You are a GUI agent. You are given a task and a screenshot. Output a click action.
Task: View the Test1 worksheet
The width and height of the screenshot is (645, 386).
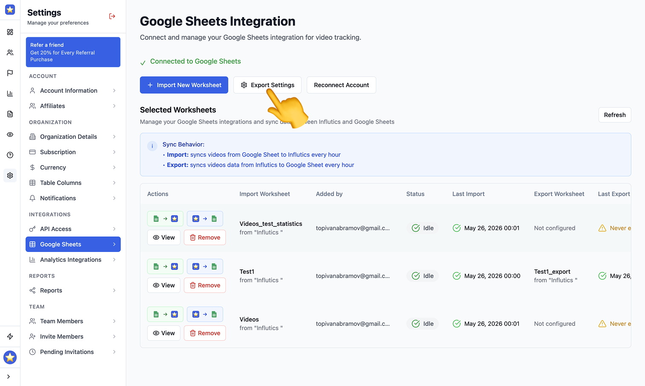[164, 285]
